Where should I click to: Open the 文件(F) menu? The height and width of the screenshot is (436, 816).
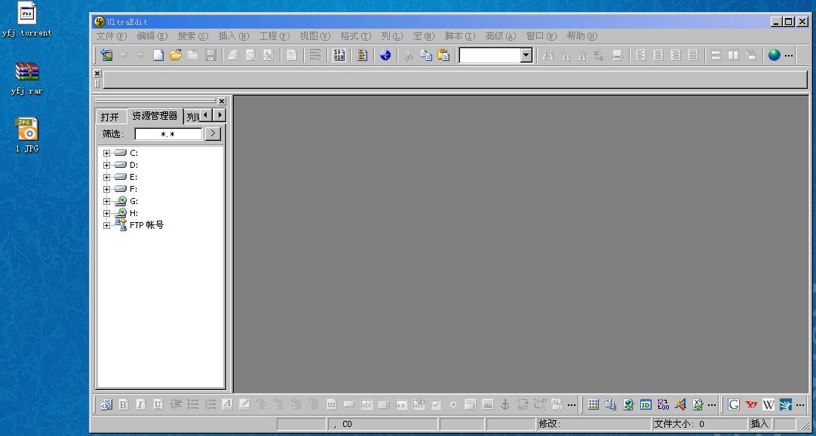tap(112, 36)
